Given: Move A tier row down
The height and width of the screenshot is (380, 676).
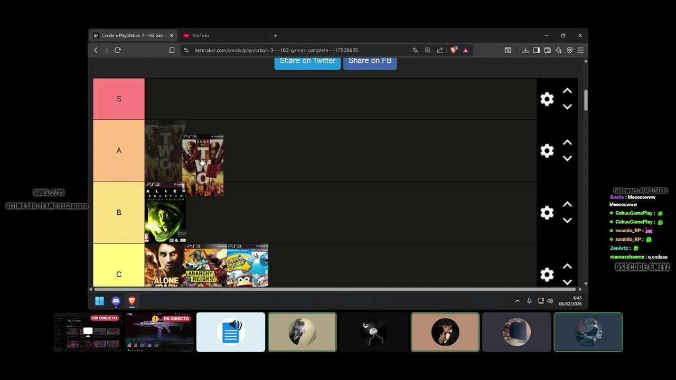Looking at the screenshot, I should (567, 158).
